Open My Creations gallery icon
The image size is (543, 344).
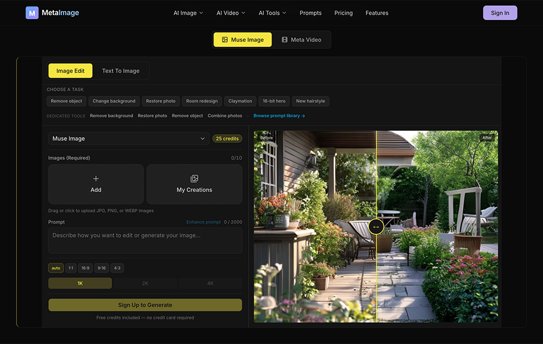194,178
